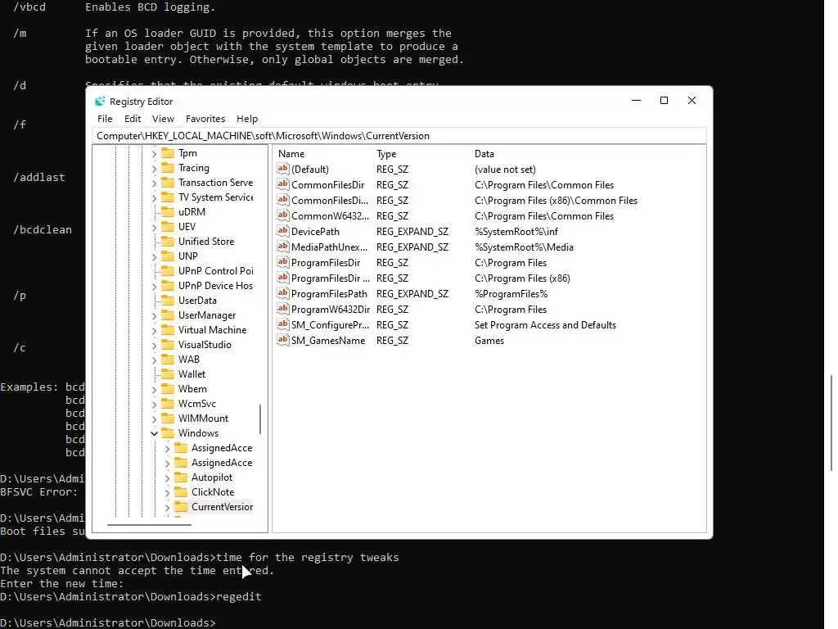Select the Virtual Machine folder icon

point(168,329)
